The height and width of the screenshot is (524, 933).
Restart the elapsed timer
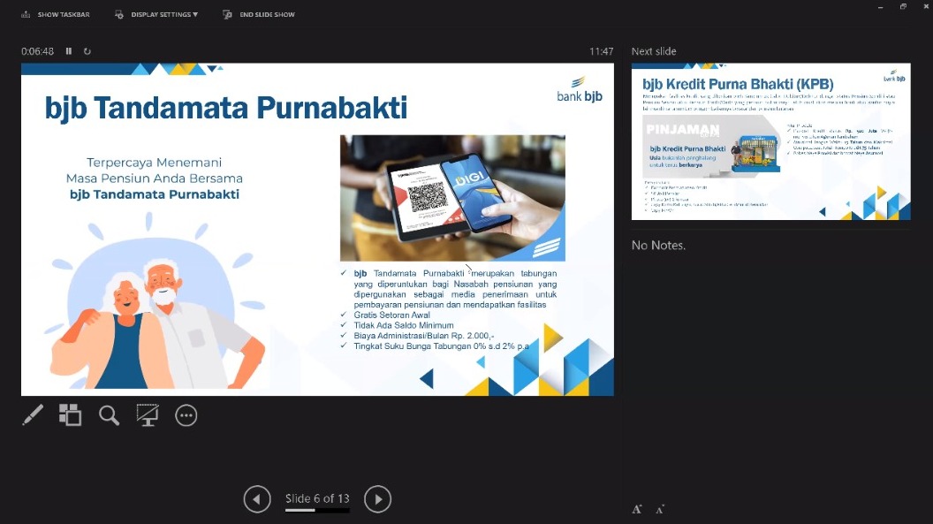[87, 51]
